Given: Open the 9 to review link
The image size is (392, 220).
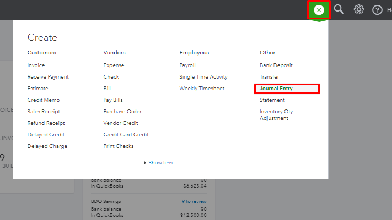Looking at the screenshot, I should coord(194,201).
